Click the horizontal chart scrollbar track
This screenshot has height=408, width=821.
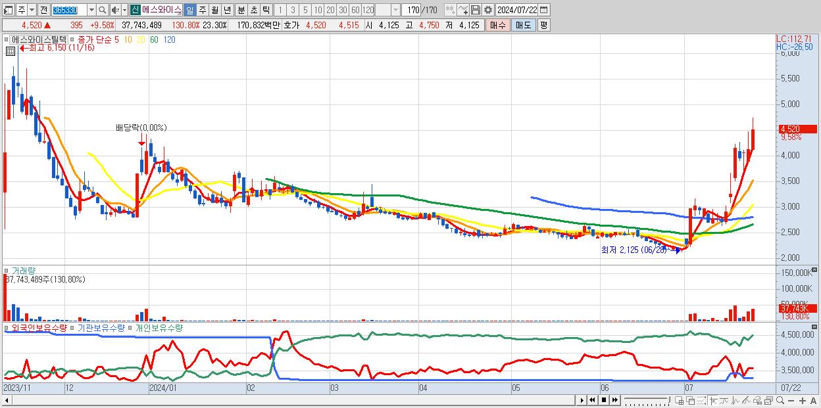tap(293, 399)
